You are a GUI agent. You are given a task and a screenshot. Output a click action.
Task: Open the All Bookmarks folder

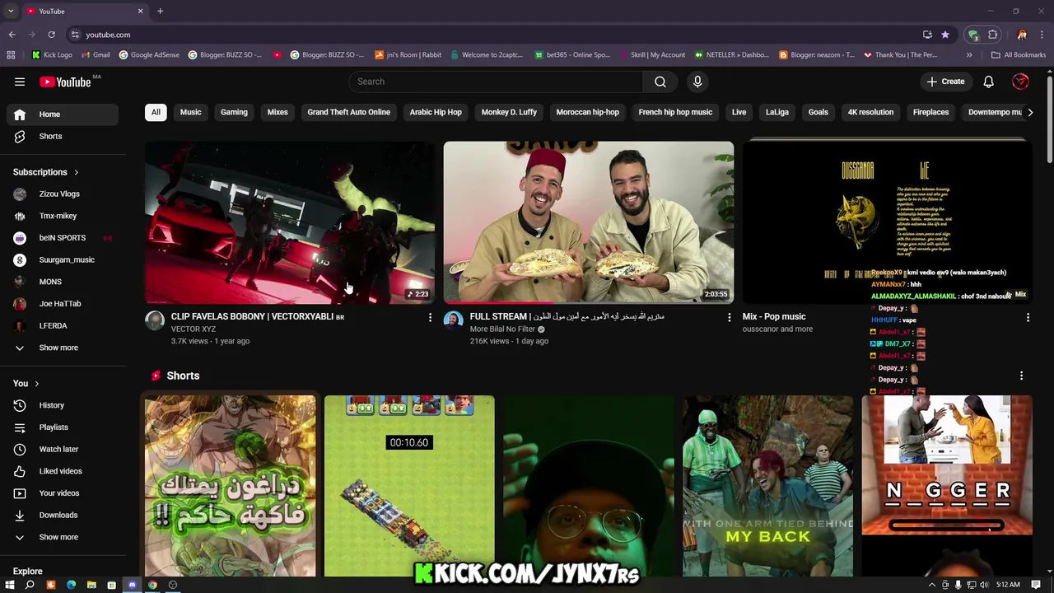pos(1019,55)
